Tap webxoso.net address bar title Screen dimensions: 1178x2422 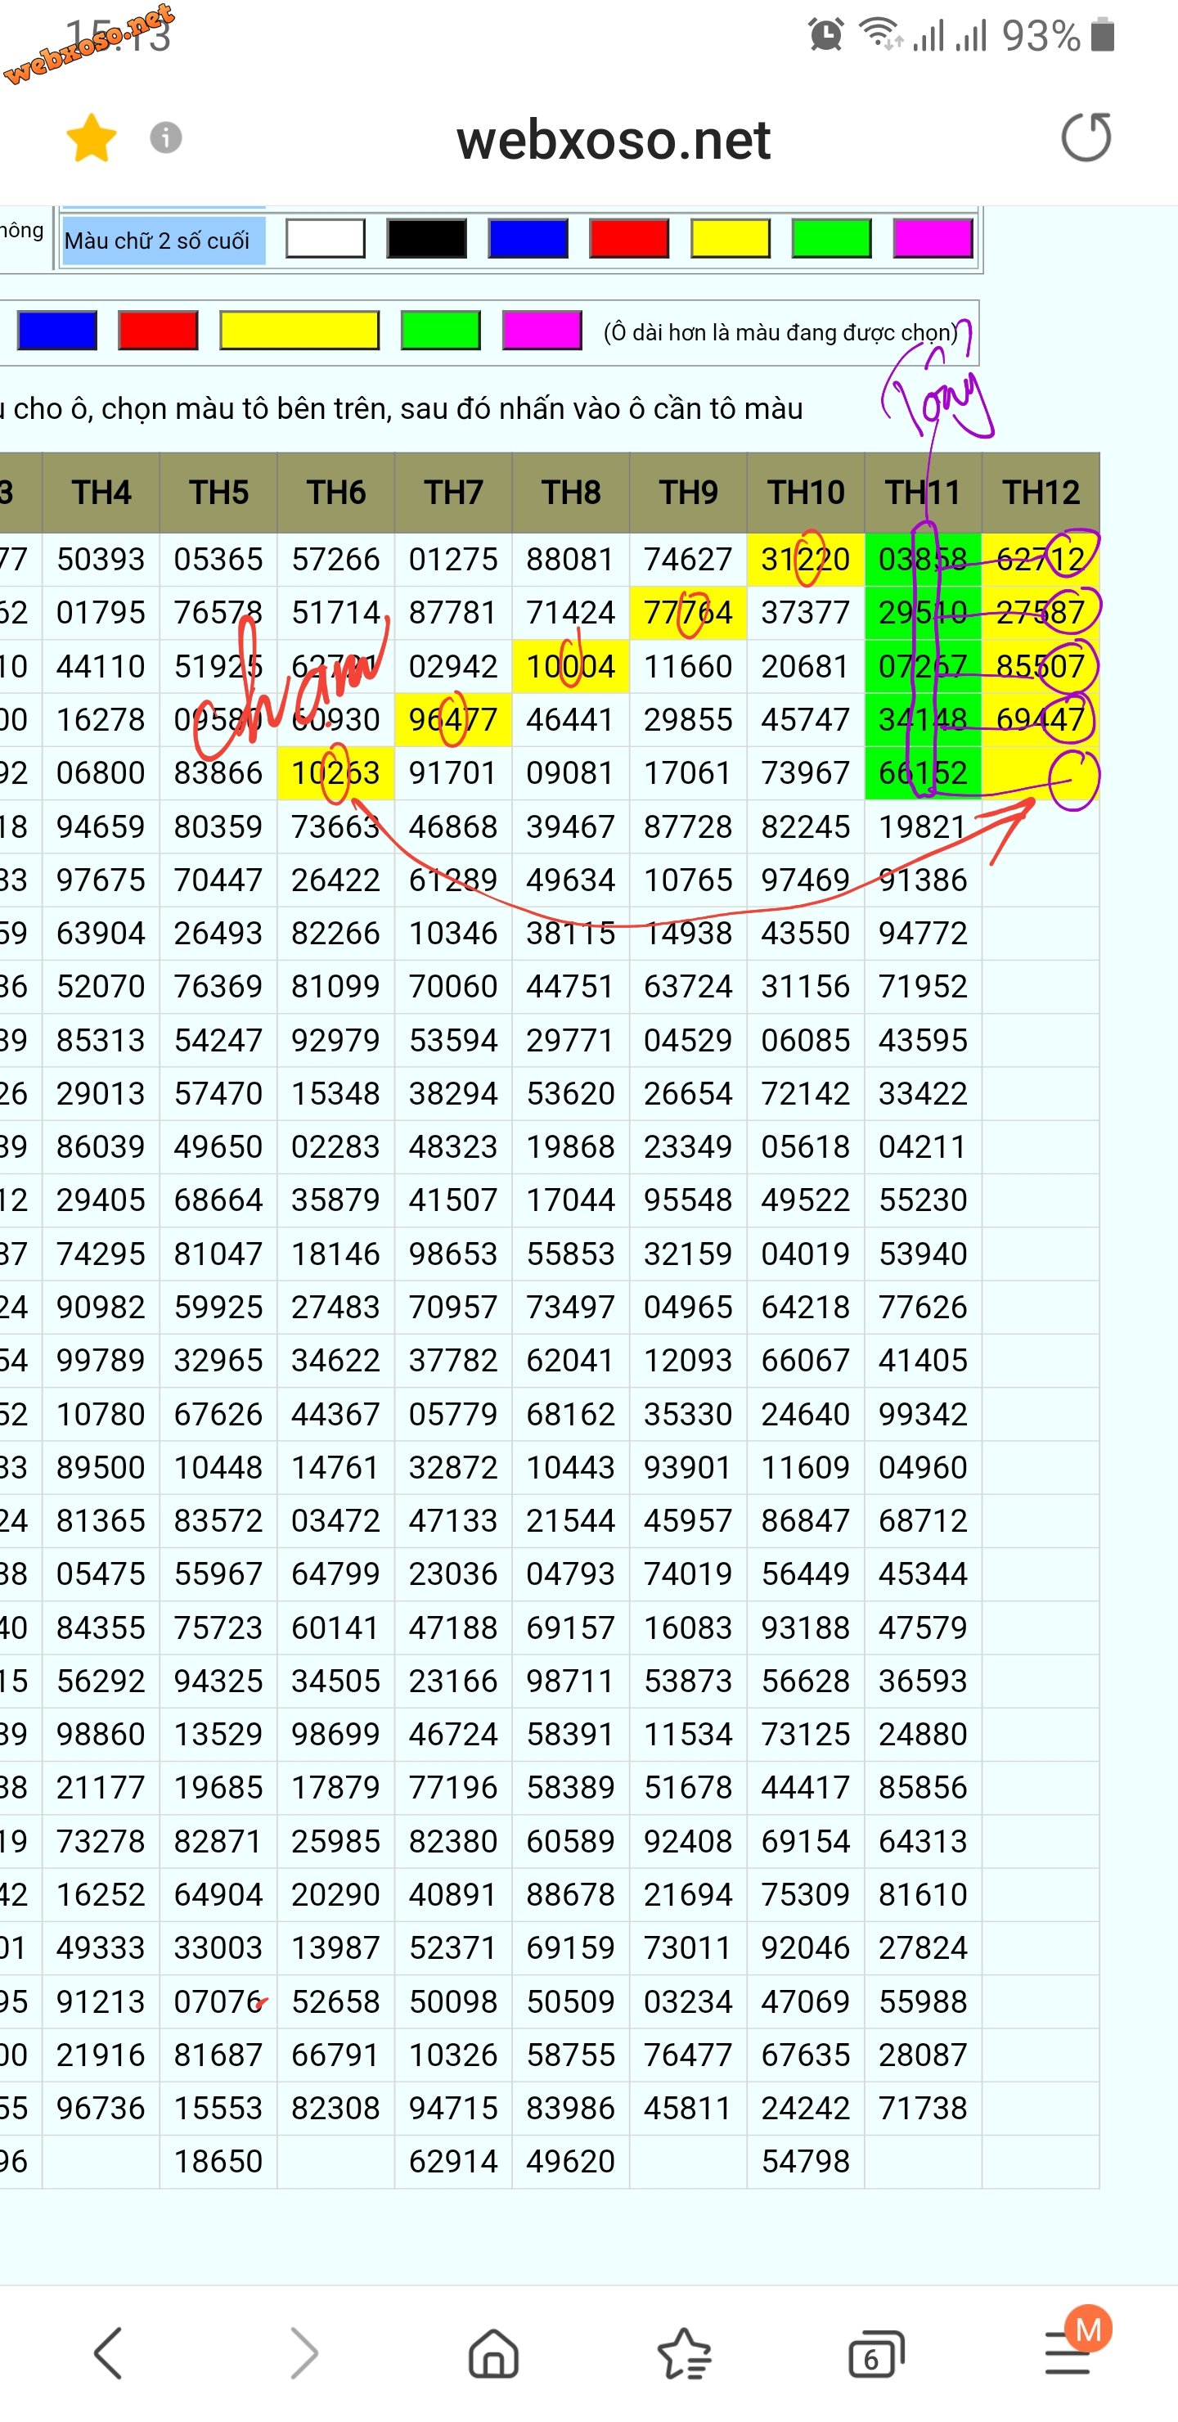tap(613, 140)
